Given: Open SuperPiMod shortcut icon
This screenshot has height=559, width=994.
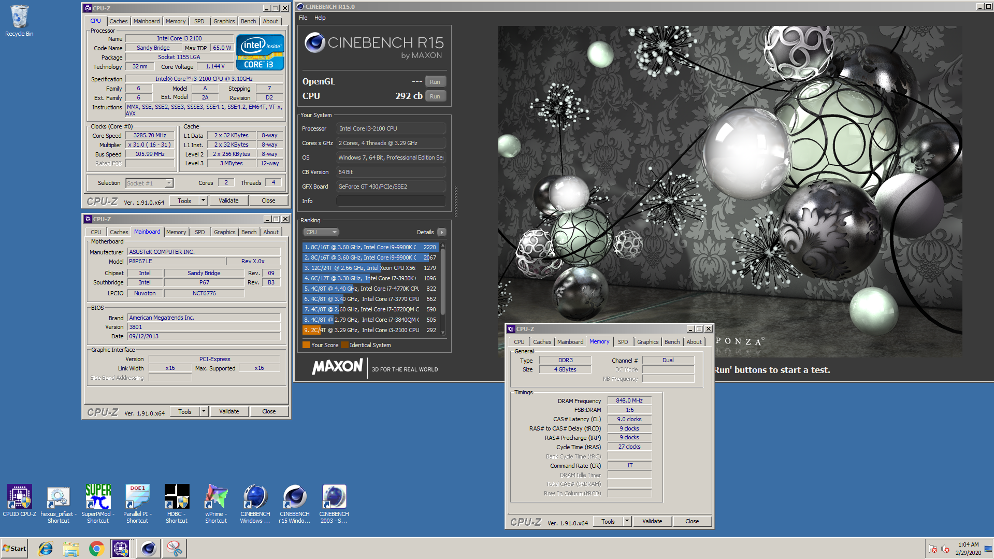Looking at the screenshot, I should pyautogui.click(x=98, y=504).
